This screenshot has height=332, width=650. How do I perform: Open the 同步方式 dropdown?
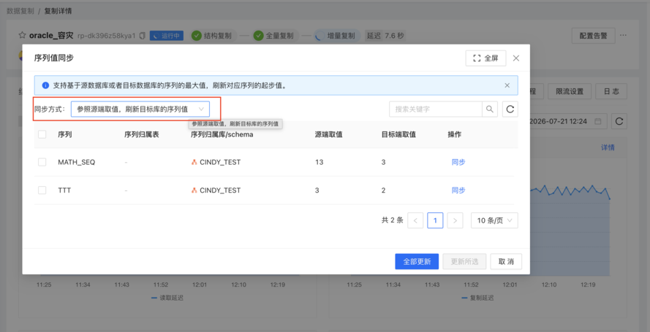(x=140, y=109)
